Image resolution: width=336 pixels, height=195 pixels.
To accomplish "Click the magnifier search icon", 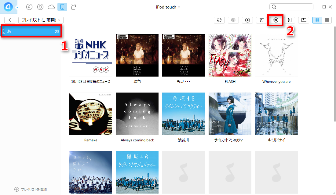I will (x=274, y=7).
